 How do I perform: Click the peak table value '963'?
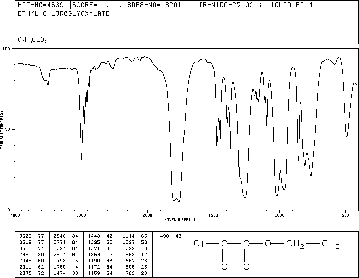[130, 254]
